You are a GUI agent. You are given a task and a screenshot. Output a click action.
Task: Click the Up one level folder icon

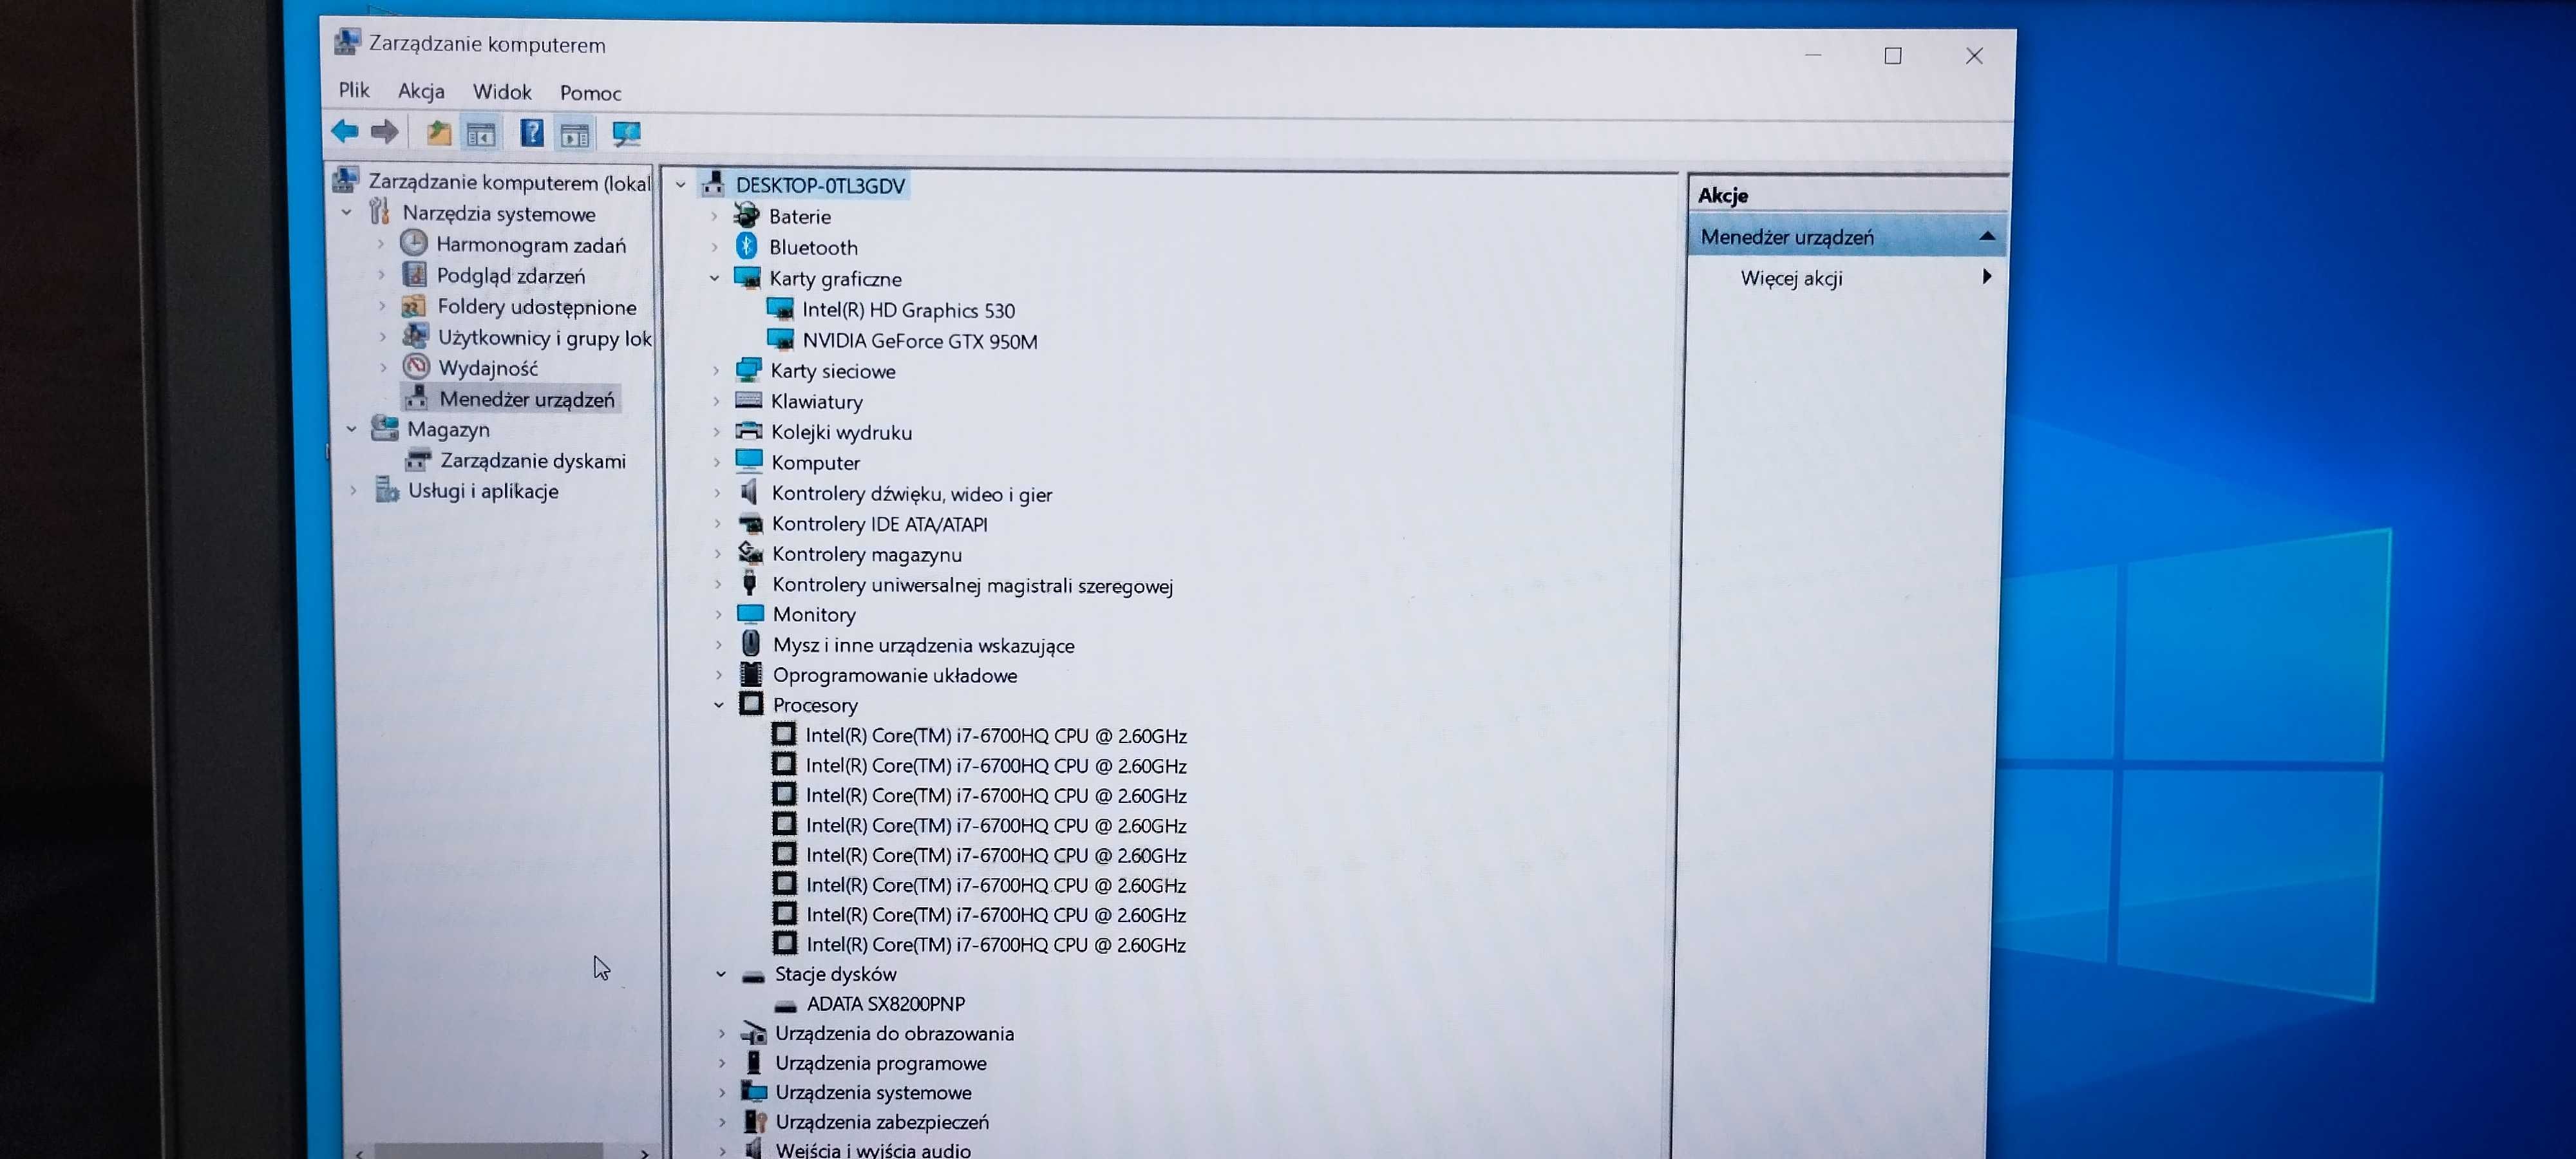(x=438, y=133)
